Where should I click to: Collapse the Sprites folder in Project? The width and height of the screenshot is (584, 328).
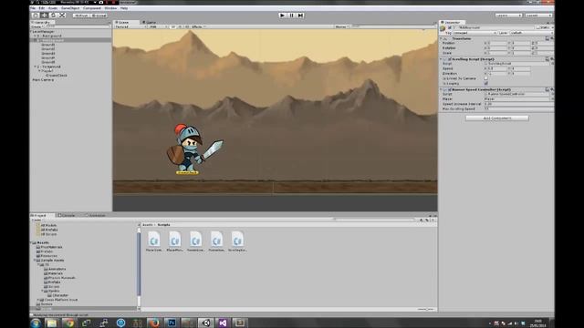tap(43, 292)
